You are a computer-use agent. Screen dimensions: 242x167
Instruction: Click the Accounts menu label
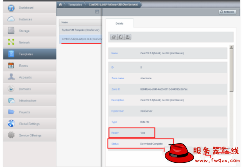point(25,77)
